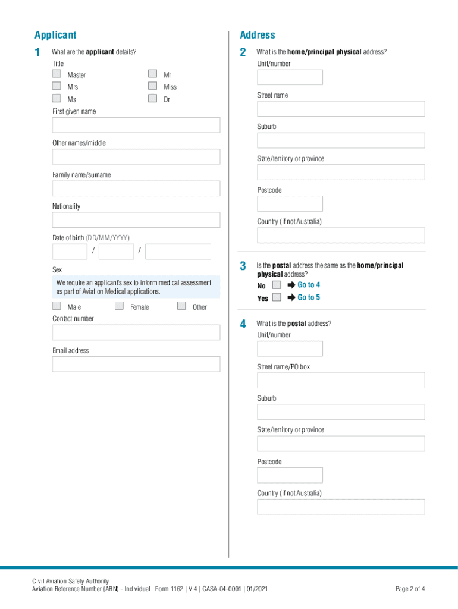Focus the Email address field
Screen dimensions: 458x609
pos(136,364)
